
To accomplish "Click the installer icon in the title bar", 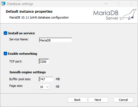I will 3,4.
